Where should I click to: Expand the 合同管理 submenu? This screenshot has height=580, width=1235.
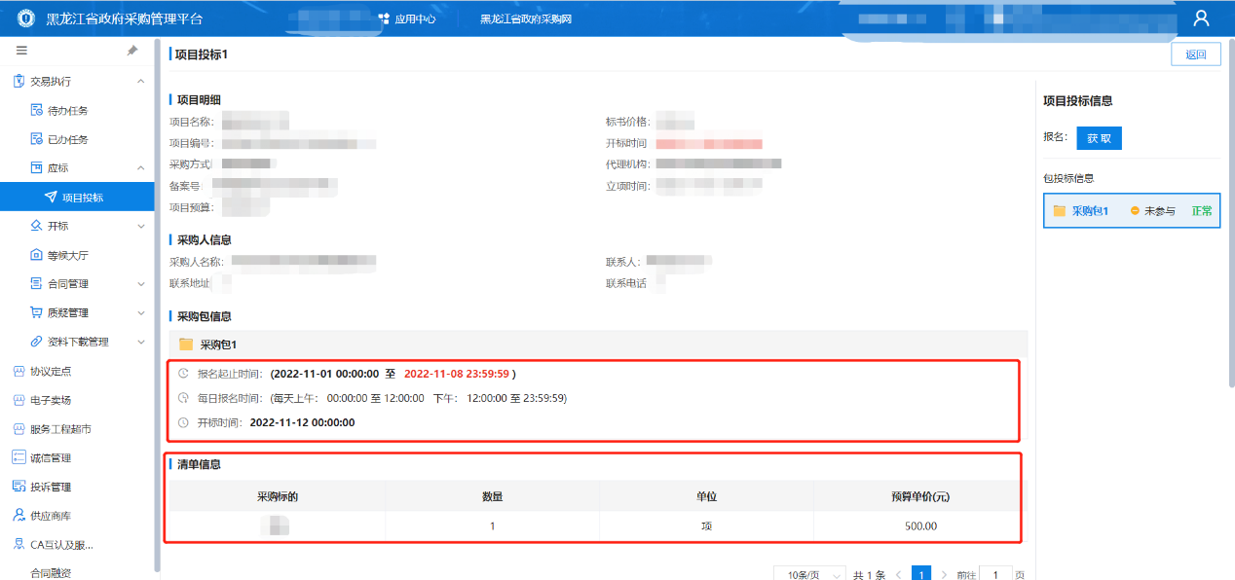click(140, 284)
